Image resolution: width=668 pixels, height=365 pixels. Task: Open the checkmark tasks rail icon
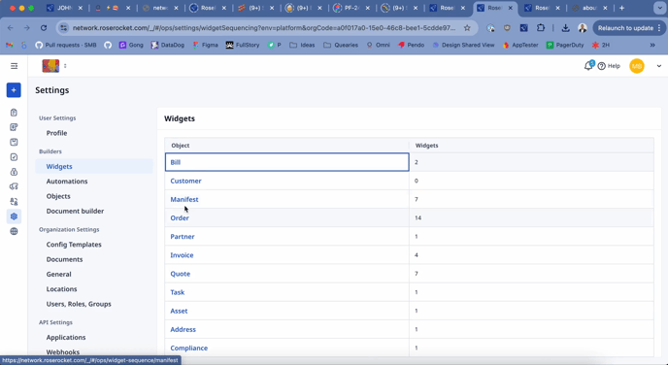tap(14, 157)
